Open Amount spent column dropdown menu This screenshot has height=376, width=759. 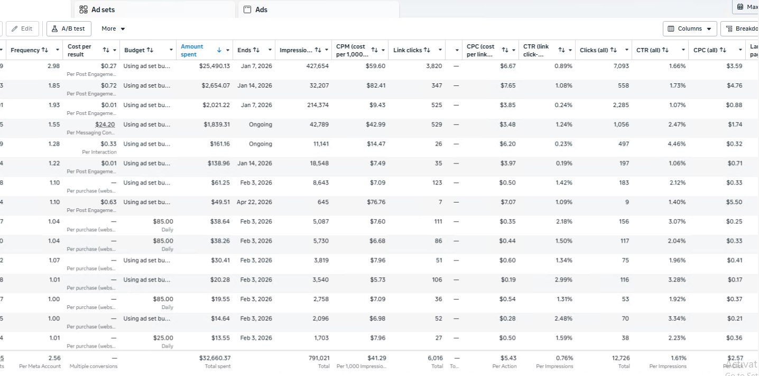pos(228,50)
